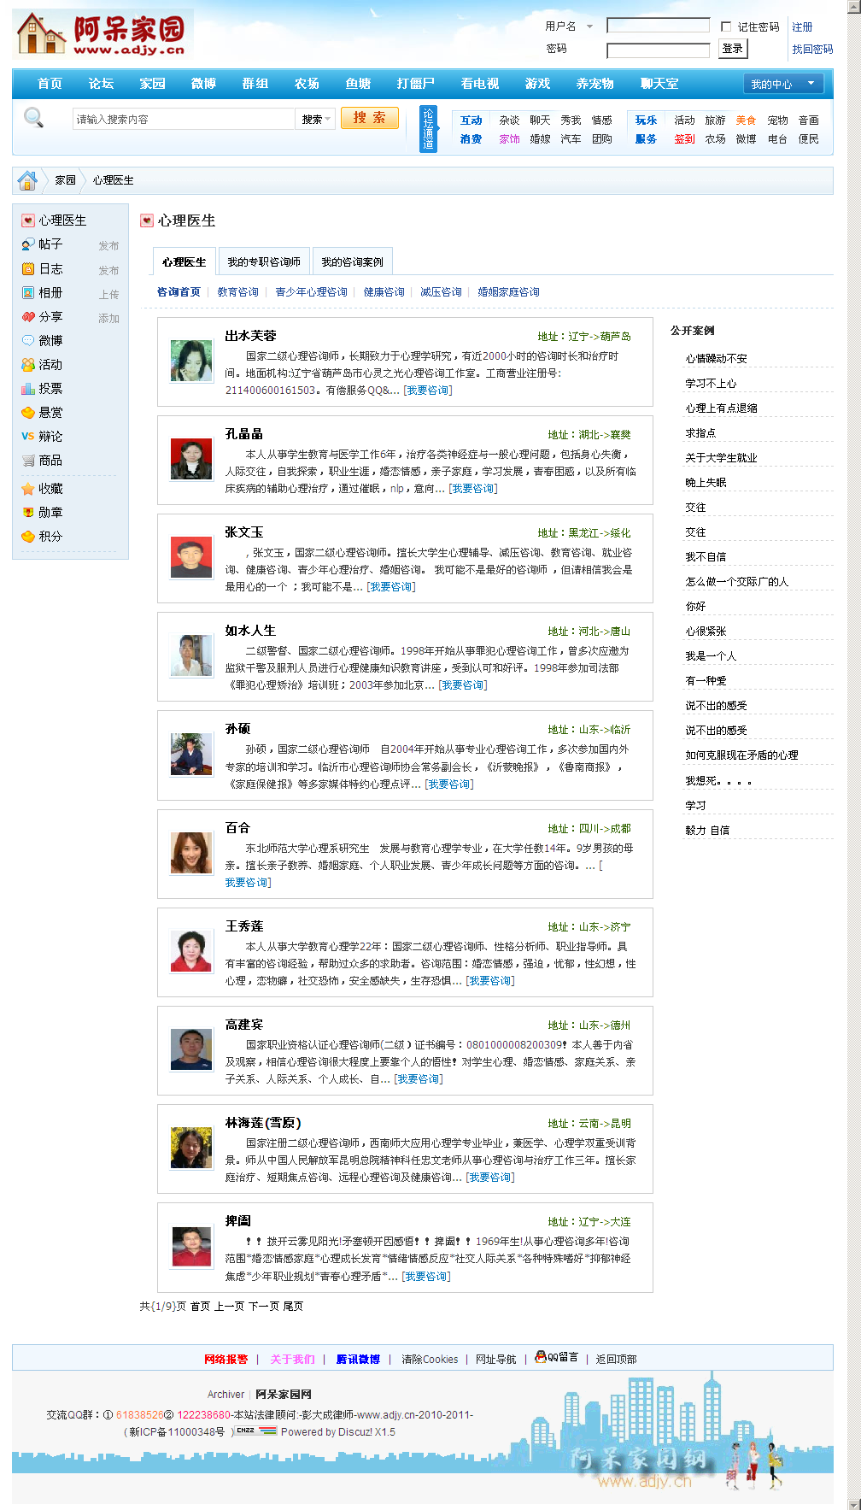Viewport: 861px width, 1510px height.
Task: Click 百合 profile photo
Action: [191, 853]
